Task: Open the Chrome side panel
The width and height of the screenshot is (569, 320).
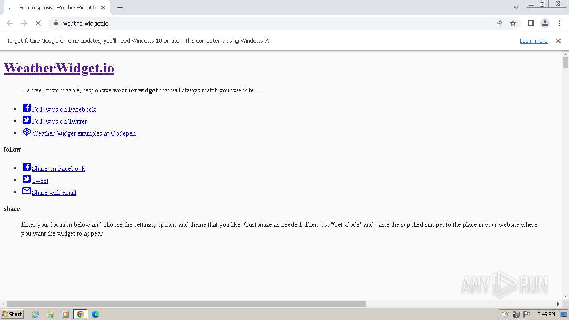Action: pyautogui.click(x=530, y=23)
